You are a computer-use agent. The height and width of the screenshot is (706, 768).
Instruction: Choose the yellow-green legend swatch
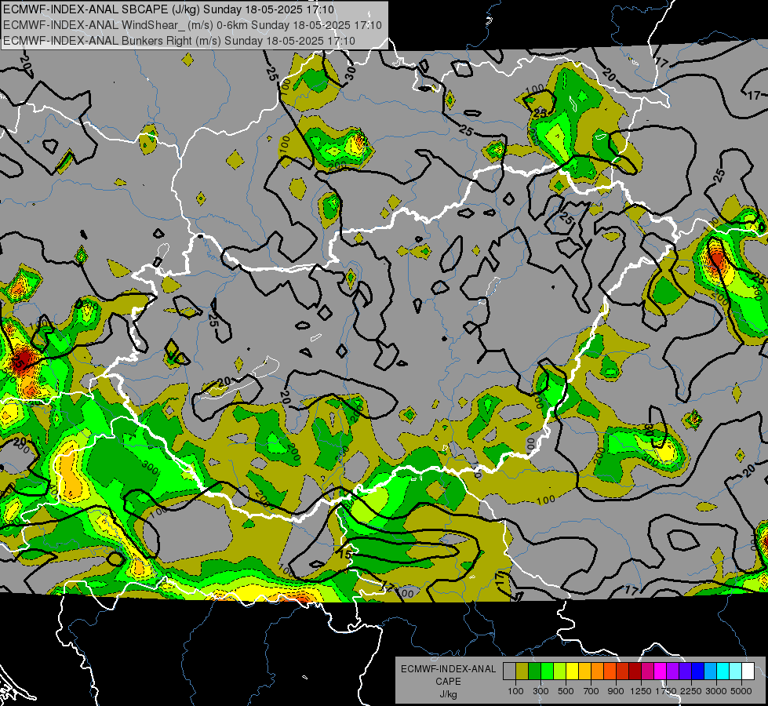[560, 671]
